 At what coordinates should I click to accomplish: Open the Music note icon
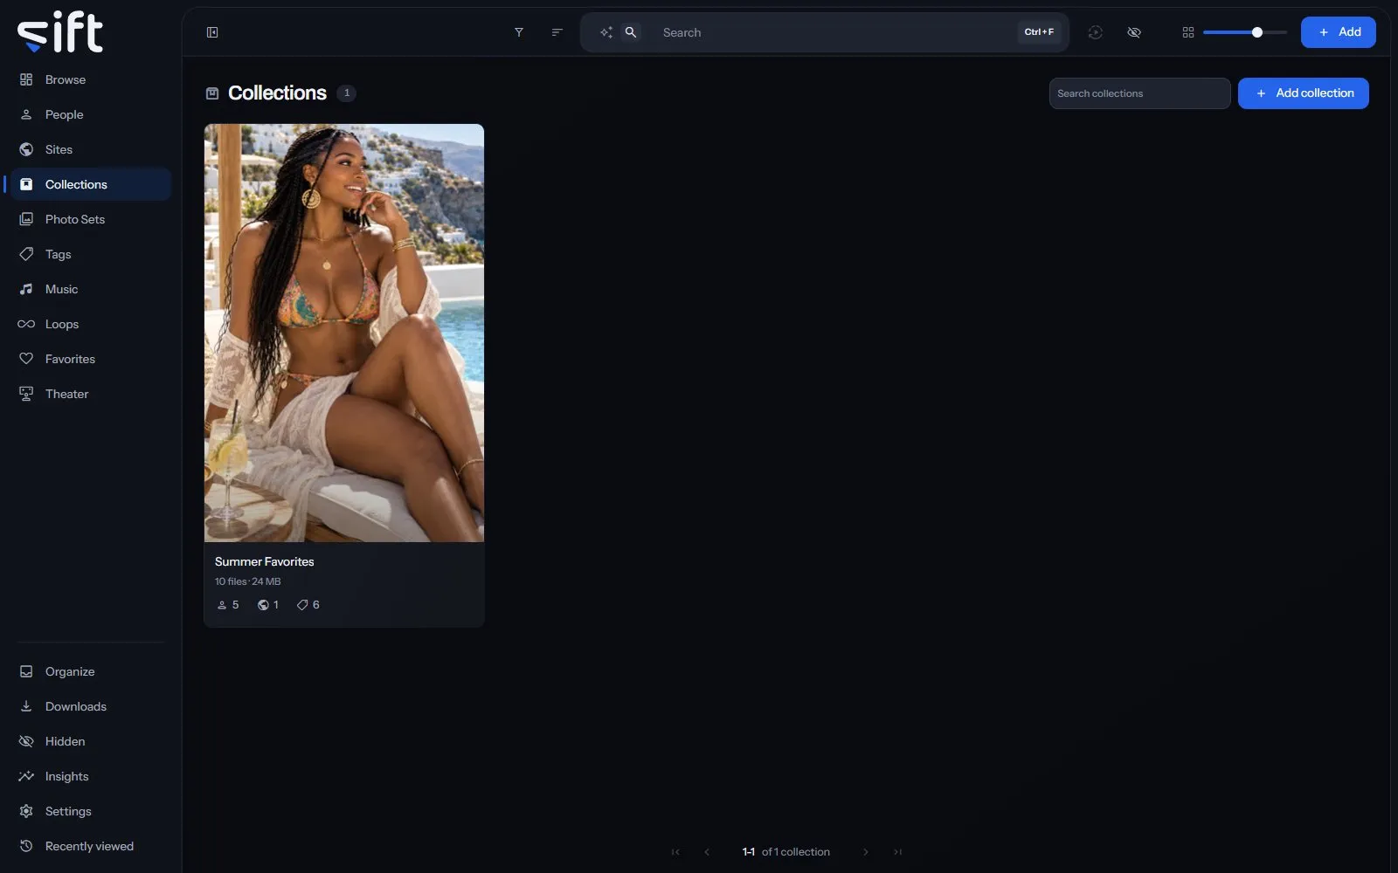tap(26, 289)
